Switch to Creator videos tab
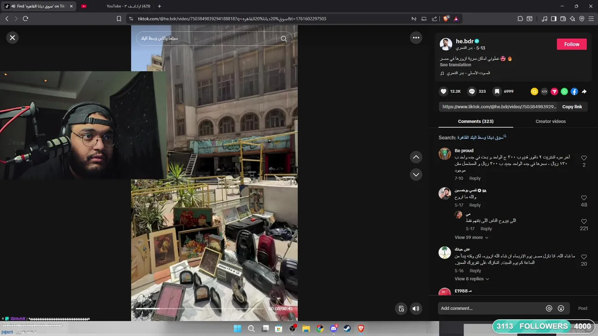Screen dimensions: 598x336 click(550, 121)
